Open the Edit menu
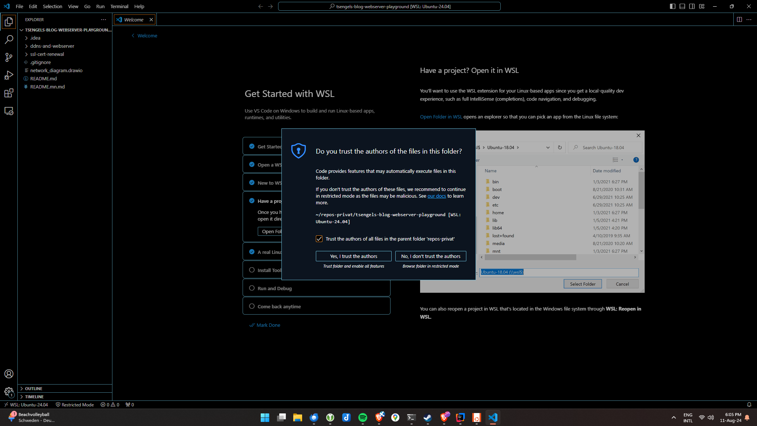The height and width of the screenshot is (426, 757). click(x=33, y=6)
